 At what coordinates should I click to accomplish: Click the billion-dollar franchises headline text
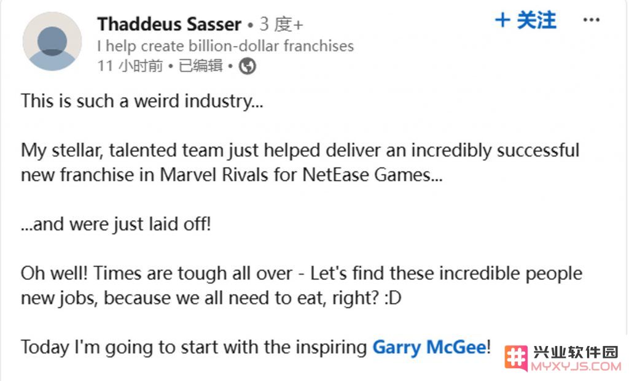point(225,46)
